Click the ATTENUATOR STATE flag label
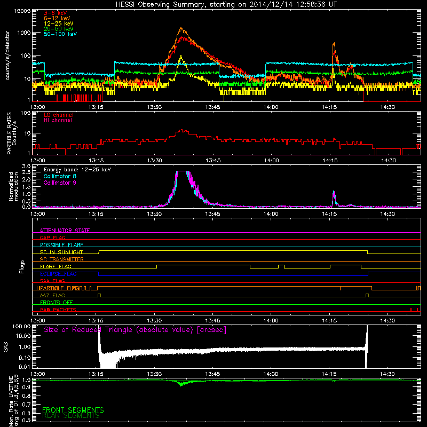Screen dimensions: 427x427 (65, 231)
